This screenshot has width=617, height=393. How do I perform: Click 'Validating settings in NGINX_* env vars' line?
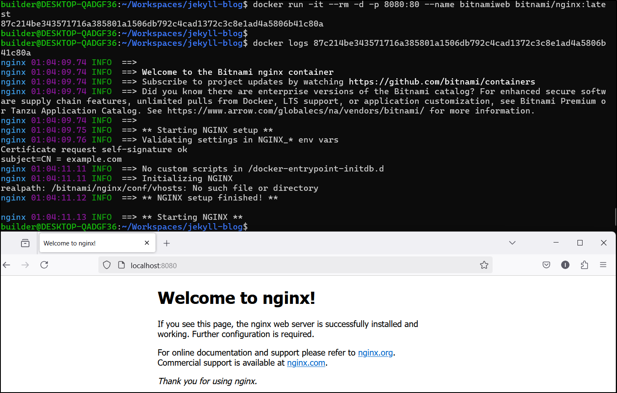click(169, 140)
